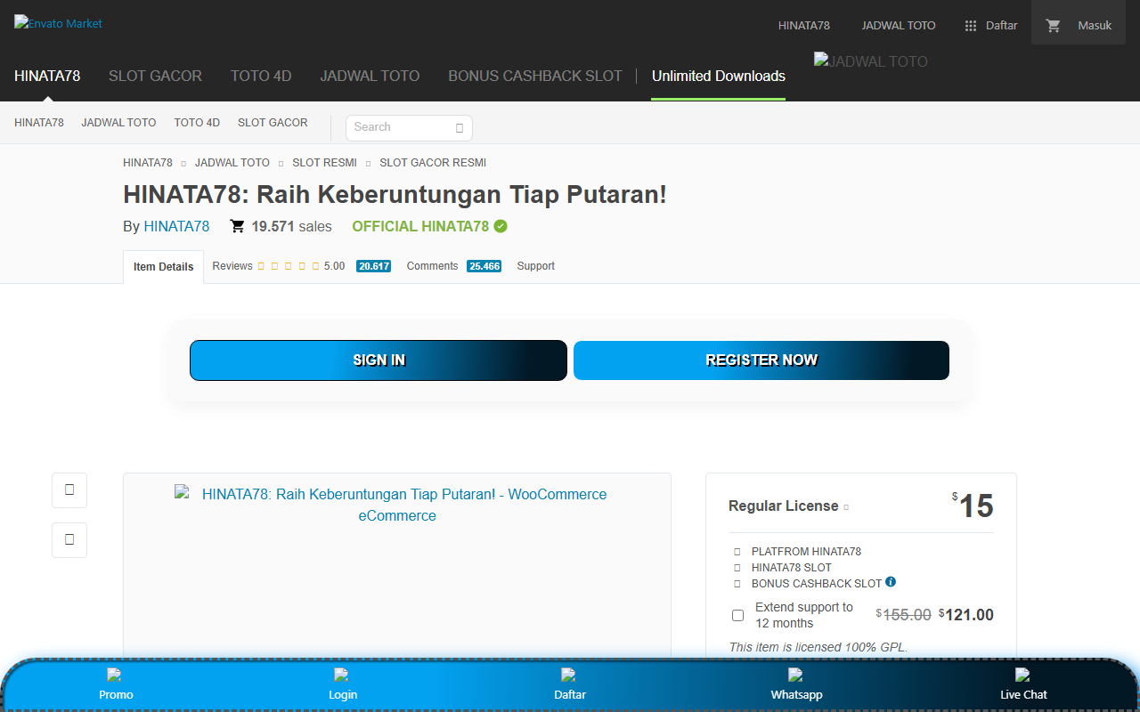Click the blue info icon after BONUS CASHBACK SLOT

pos(891,582)
